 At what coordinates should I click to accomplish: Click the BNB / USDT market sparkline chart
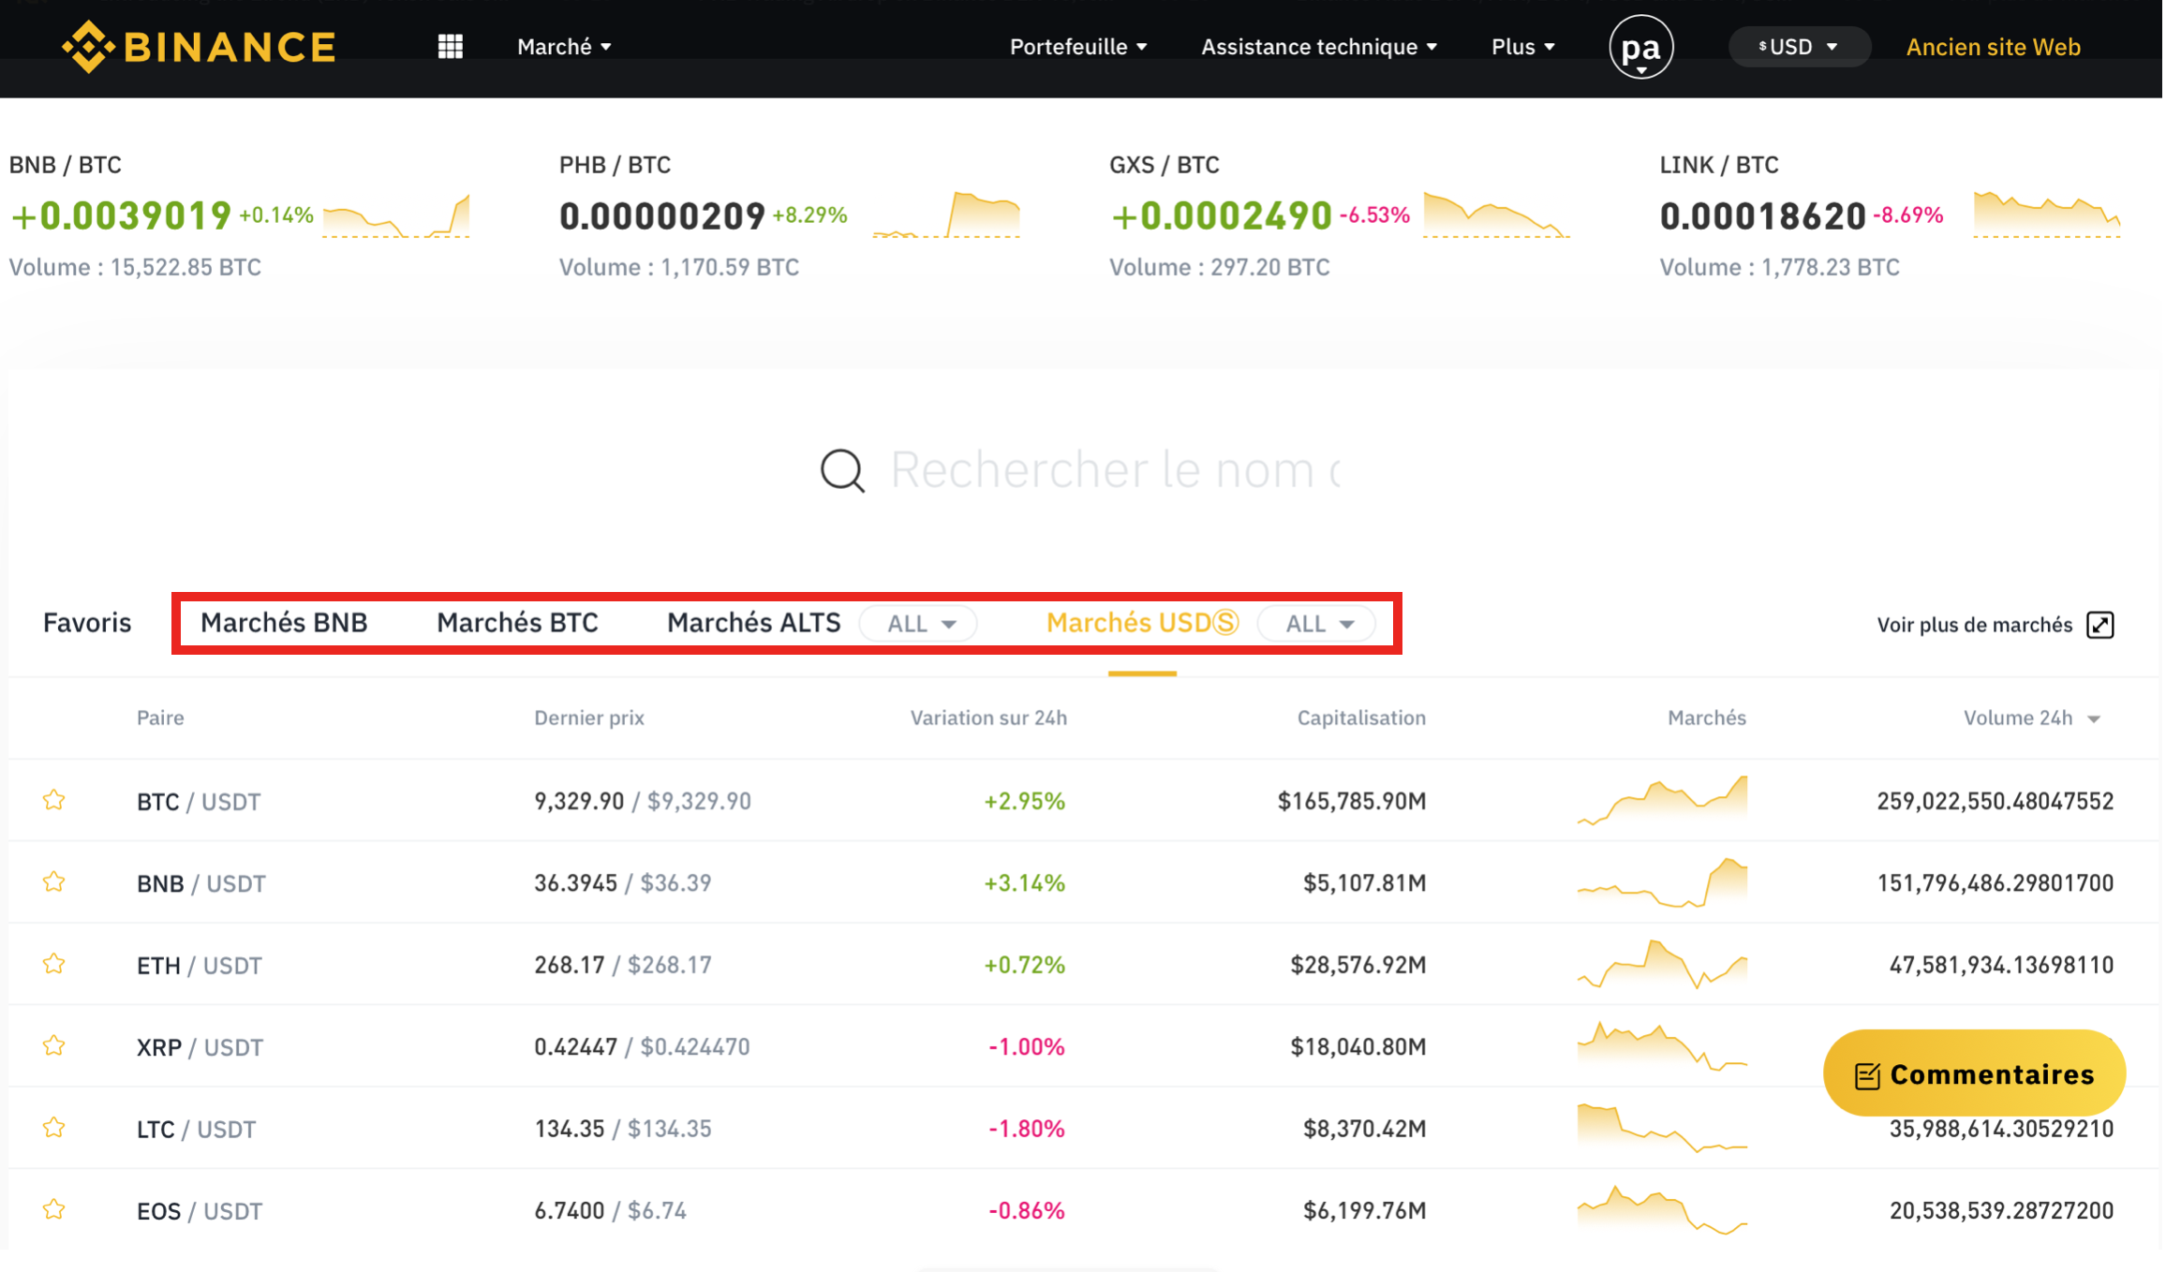coord(1662,882)
